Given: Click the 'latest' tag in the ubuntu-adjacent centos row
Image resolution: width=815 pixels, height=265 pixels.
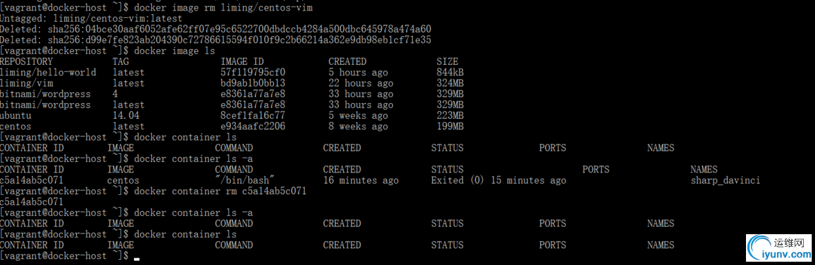Looking at the screenshot, I should [128, 126].
